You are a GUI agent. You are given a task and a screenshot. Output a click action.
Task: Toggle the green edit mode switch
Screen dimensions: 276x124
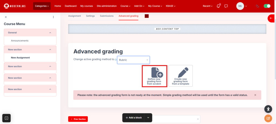[267, 6]
